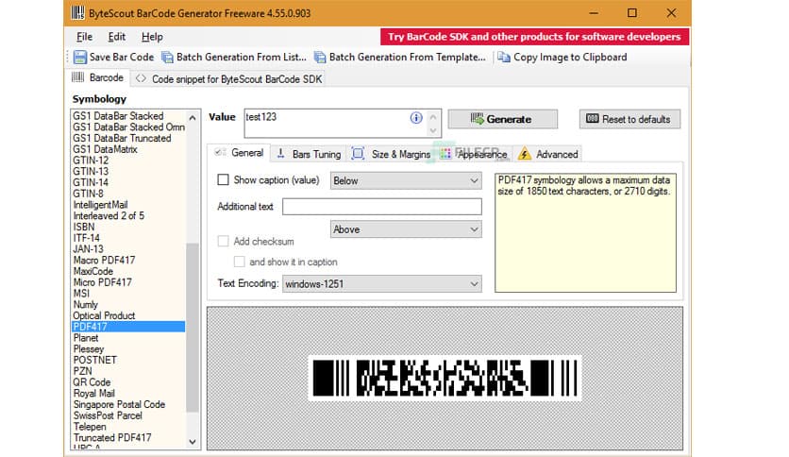Viewport: 789px width, 457px height.
Task: Select GTIN-13 symbology
Action: click(x=91, y=171)
